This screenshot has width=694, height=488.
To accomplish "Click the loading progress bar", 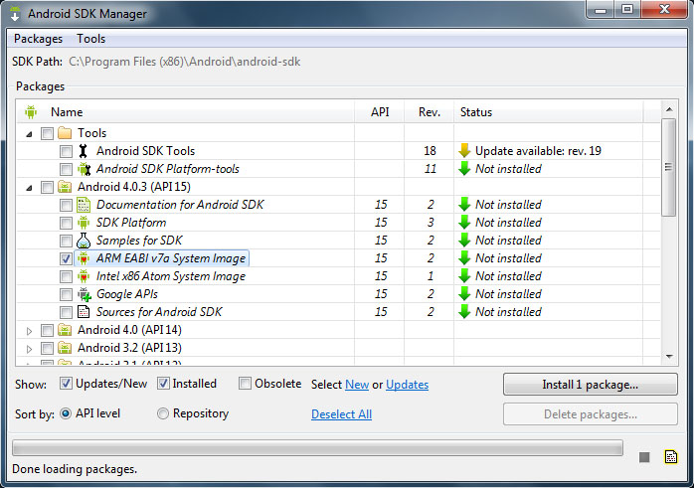I will [317, 447].
